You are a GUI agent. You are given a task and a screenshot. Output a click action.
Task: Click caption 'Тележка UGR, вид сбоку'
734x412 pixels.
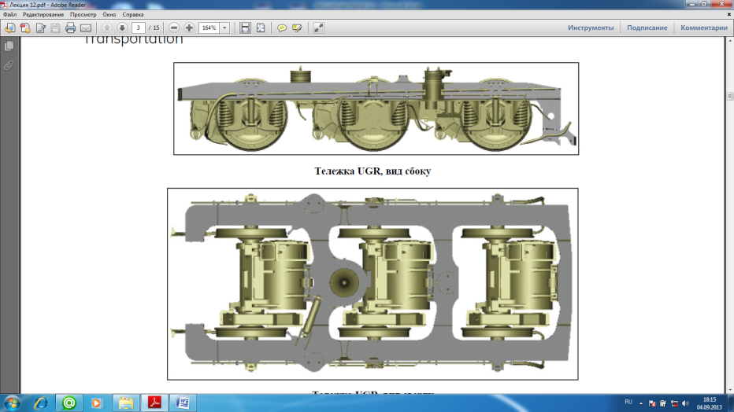pyautogui.click(x=373, y=171)
